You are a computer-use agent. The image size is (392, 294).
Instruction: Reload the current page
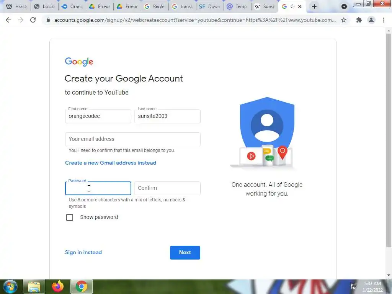tap(33, 20)
